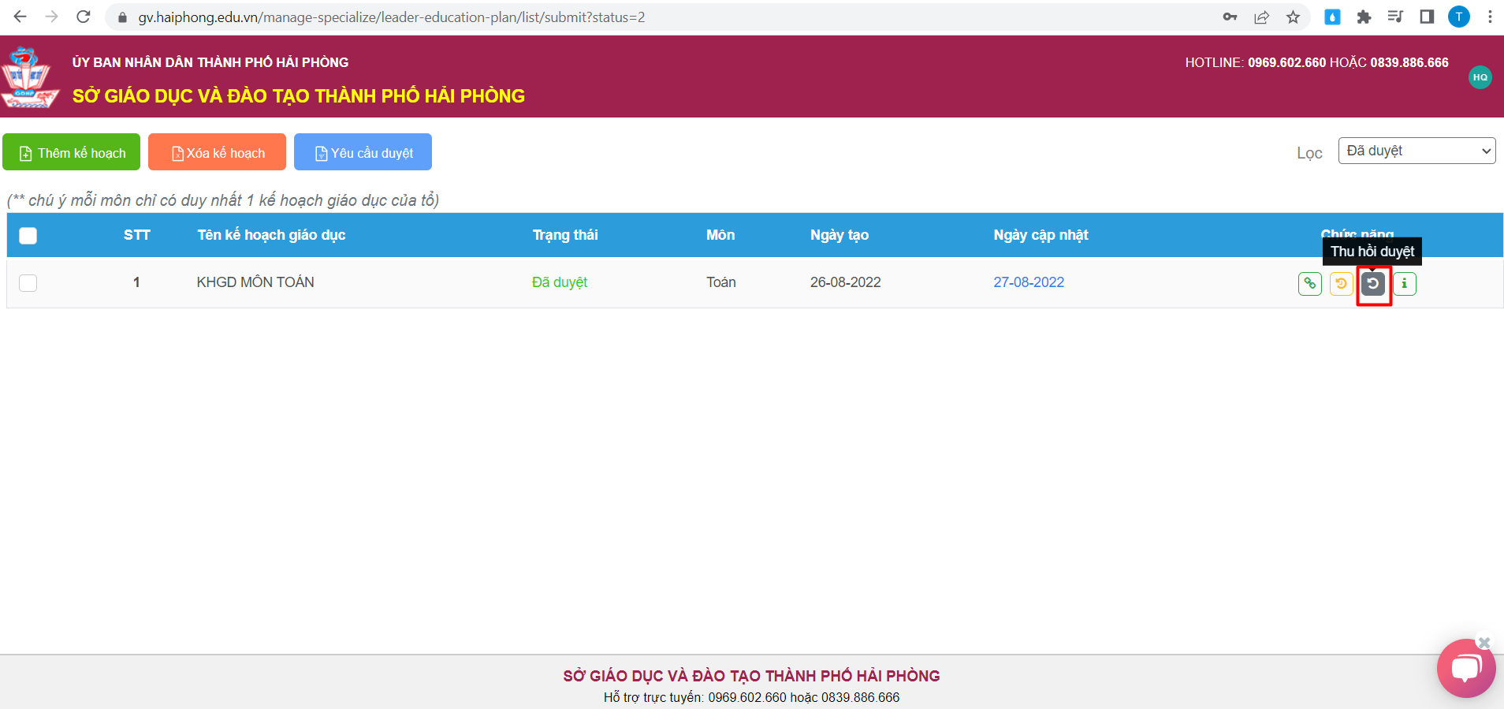Reload the current page
The image size is (1504, 709).
[x=84, y=17]
